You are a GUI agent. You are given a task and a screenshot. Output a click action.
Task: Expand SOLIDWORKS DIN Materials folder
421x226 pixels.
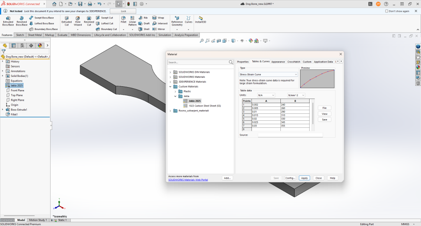point(170,72)
